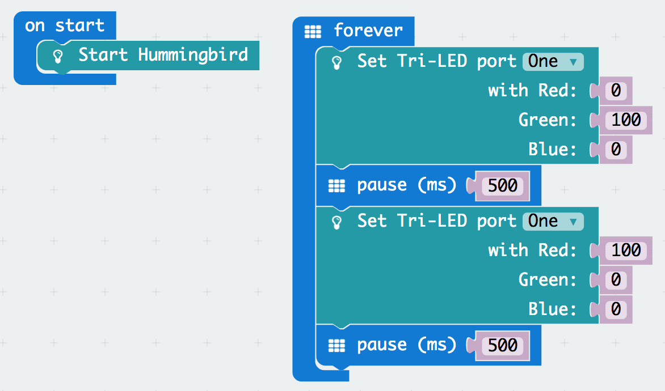The image size is (665, 391).
Task: Select the on start block
Action: tap(65, 25)
